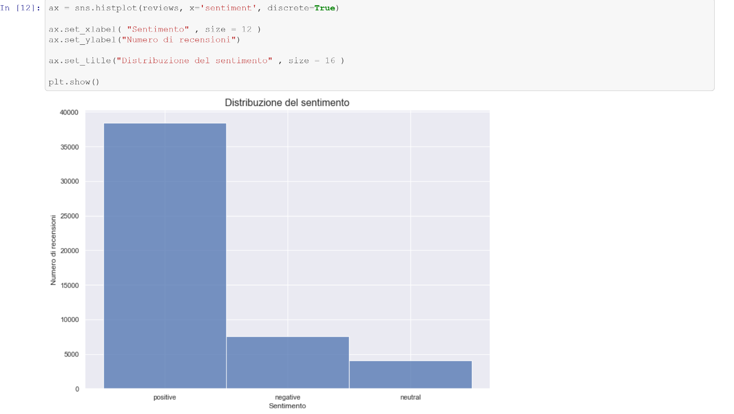Image resolution: width=734 pixels, height=414 pixels.
Task: Click the True keyword in the discrete parameter
Action: [324, 8]
